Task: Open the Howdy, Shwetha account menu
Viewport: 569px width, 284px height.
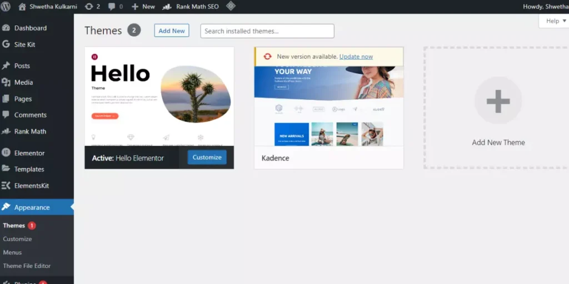Action: pos(546,7)
